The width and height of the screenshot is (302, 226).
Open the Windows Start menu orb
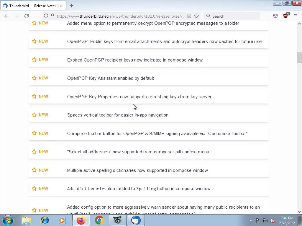pos(8,220)
